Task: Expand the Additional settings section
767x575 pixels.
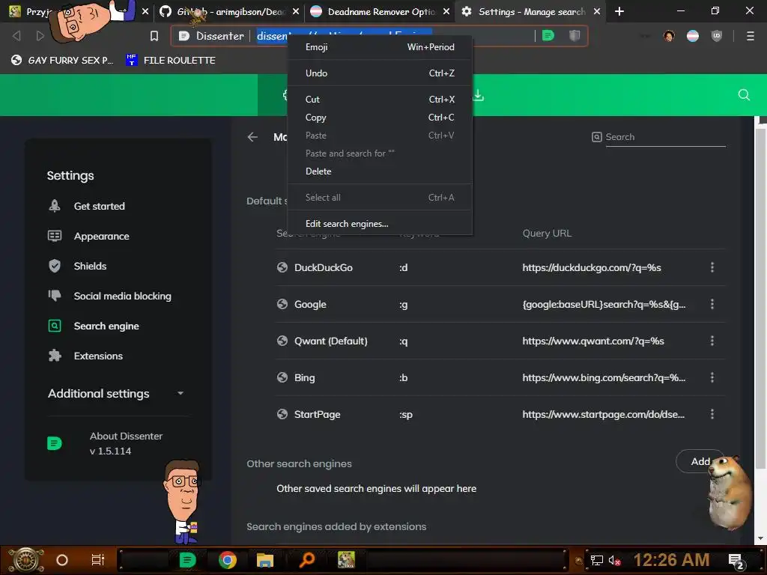Action: (116, 394)
